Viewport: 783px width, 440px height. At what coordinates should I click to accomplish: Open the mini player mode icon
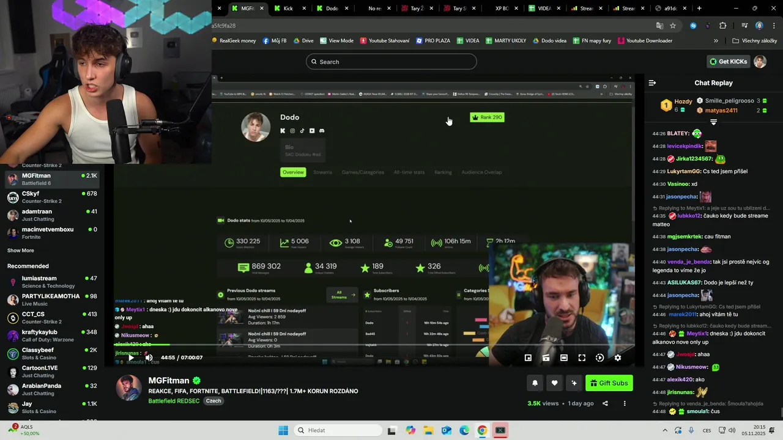528,358
